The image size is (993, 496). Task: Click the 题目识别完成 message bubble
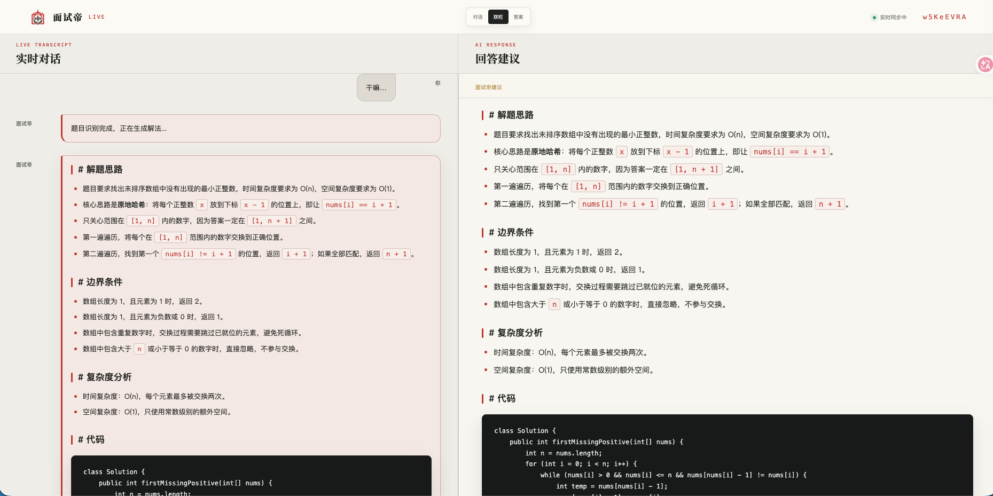(x=251, y=128)
